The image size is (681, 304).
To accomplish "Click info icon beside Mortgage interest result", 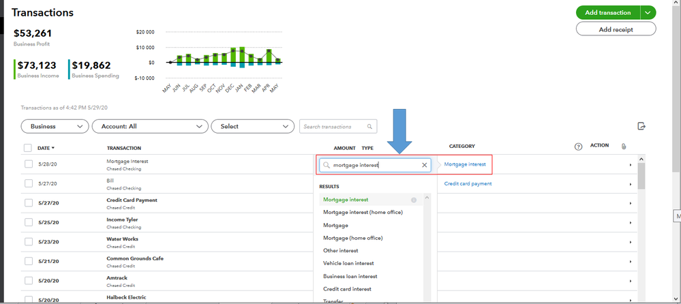I will pos(414,200).
